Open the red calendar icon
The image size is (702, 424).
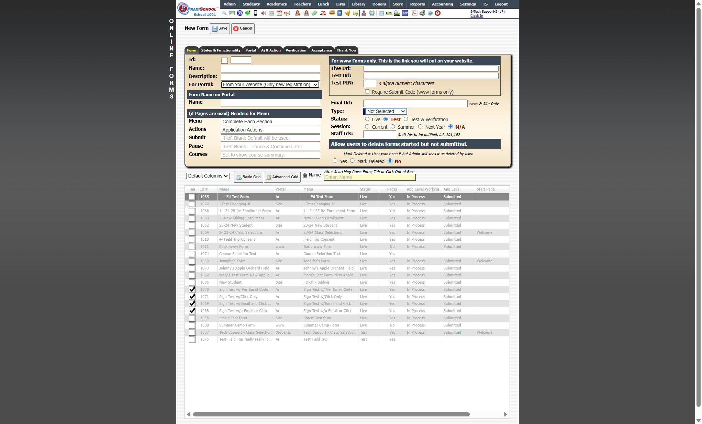point(279,13)
